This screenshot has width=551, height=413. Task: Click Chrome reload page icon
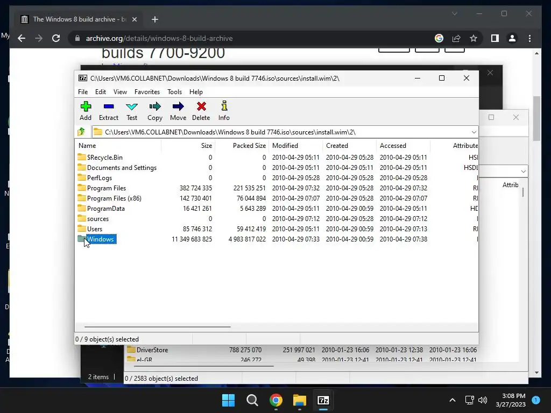56,38
